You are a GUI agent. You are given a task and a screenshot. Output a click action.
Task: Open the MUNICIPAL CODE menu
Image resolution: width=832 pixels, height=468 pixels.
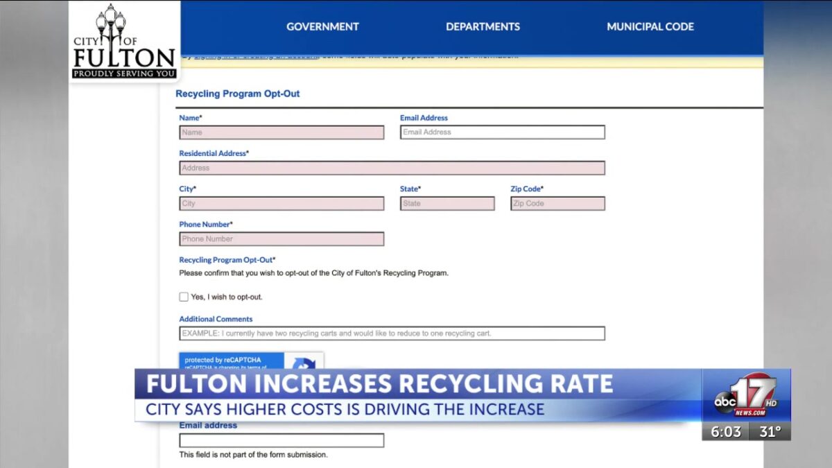pos(650,26)
